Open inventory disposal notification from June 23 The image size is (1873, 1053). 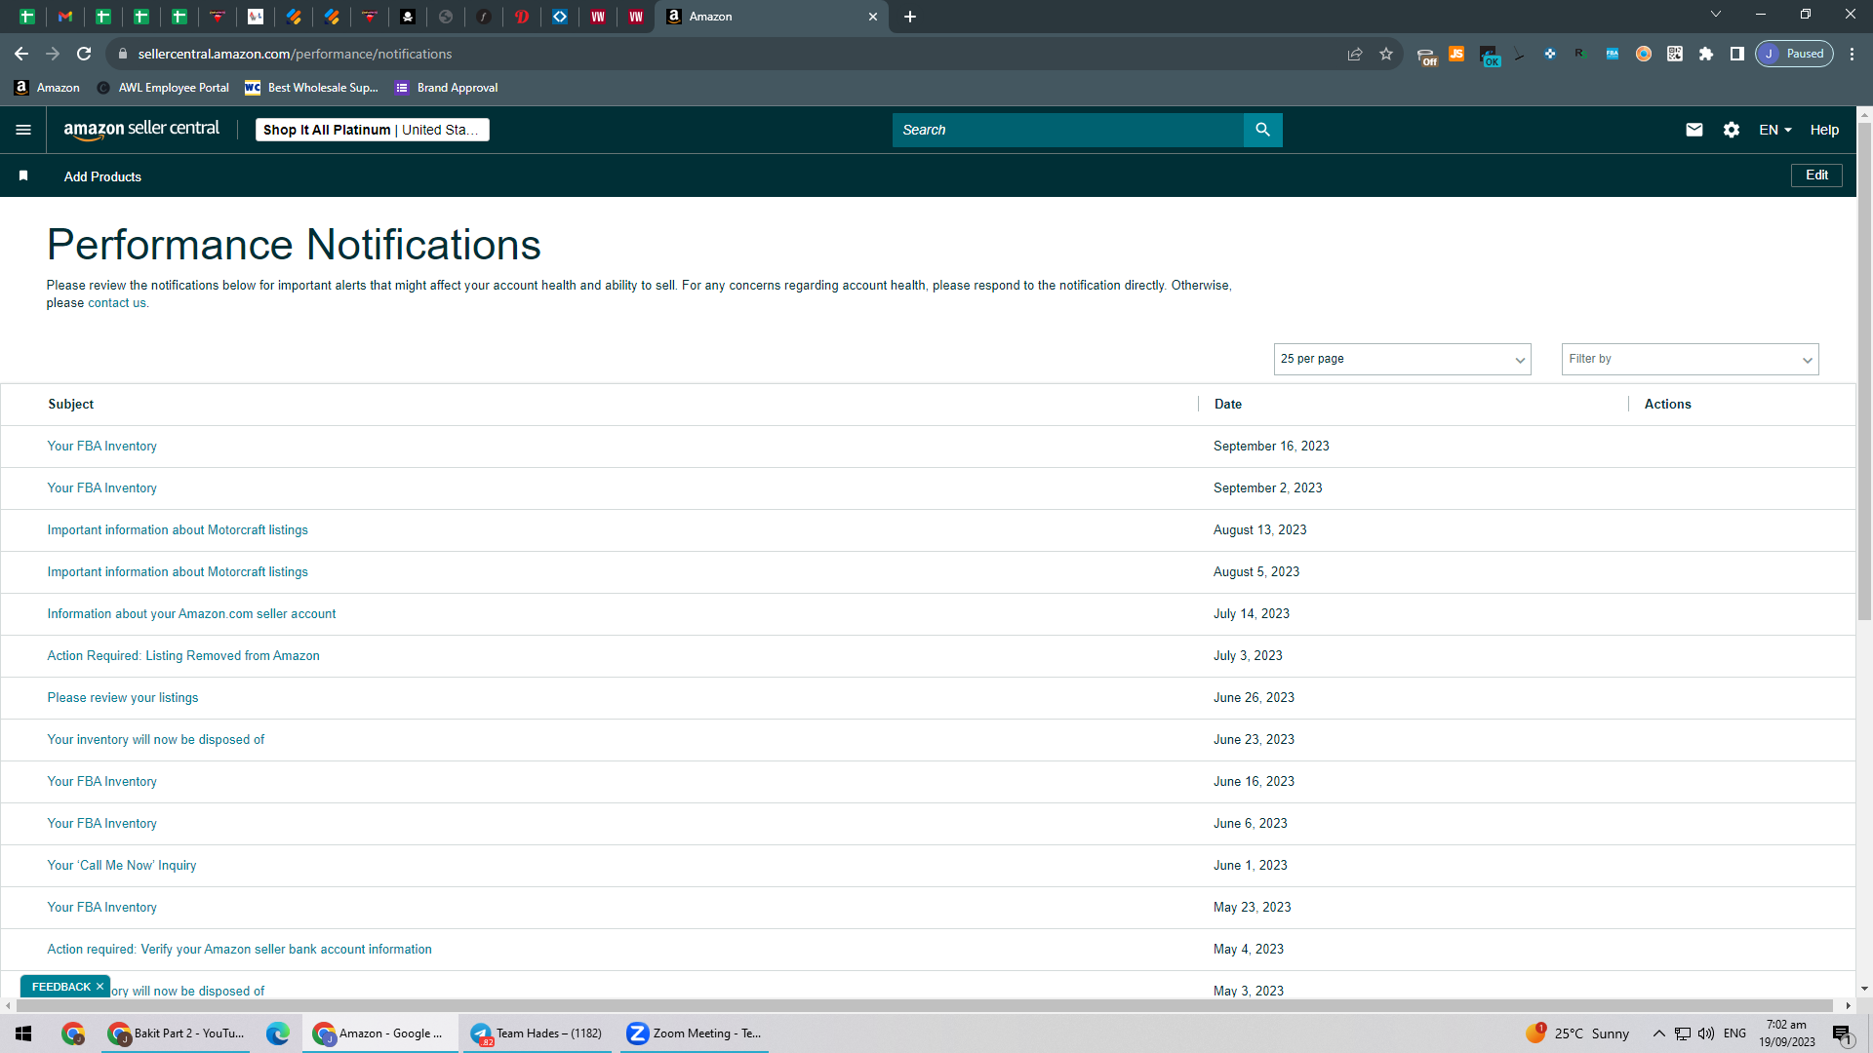[x=156, y=739]
